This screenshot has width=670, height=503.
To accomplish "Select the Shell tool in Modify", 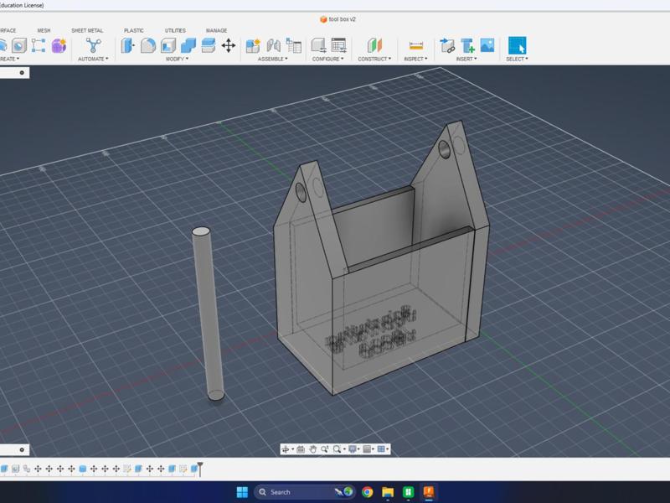I will [x=168, y=45].
